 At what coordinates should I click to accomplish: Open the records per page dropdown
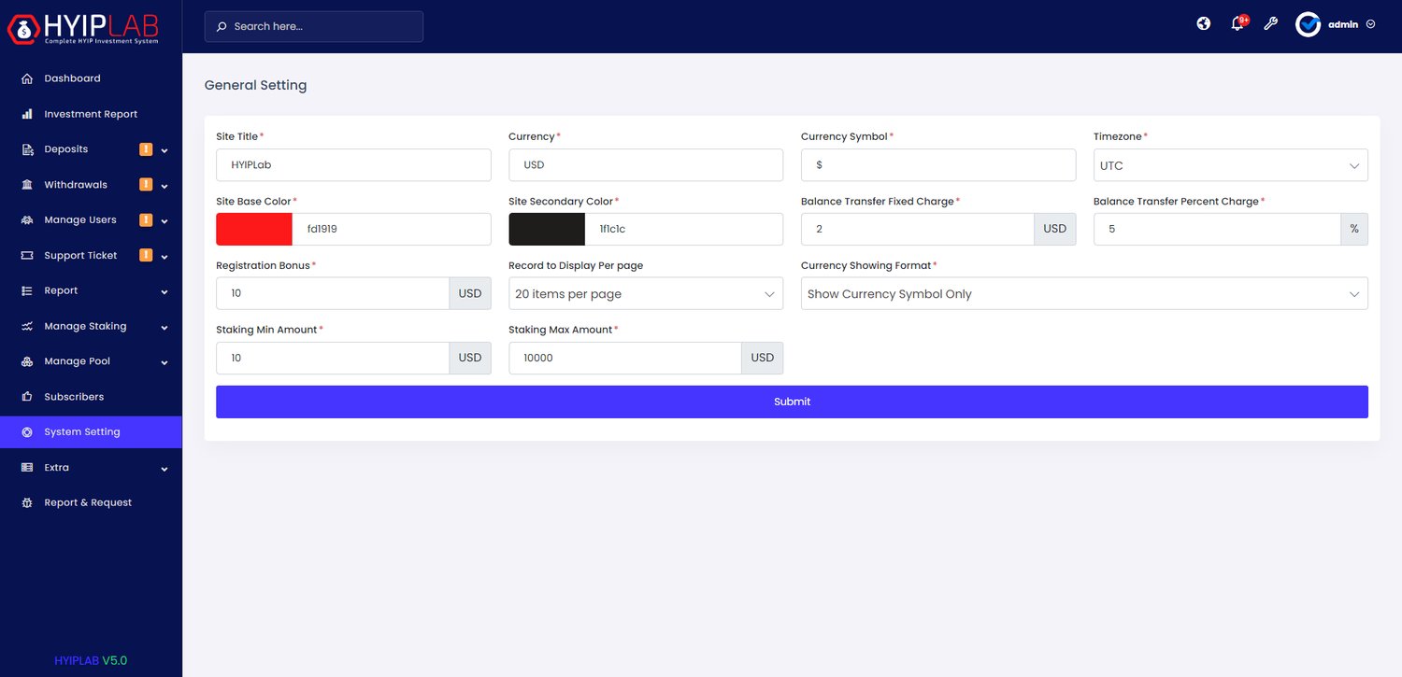click(646, 294)
